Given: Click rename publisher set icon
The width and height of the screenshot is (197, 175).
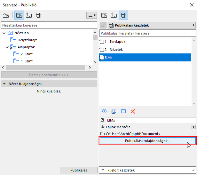Looking at the screenshot, I should pyautogui.click(x=123, y=111).
